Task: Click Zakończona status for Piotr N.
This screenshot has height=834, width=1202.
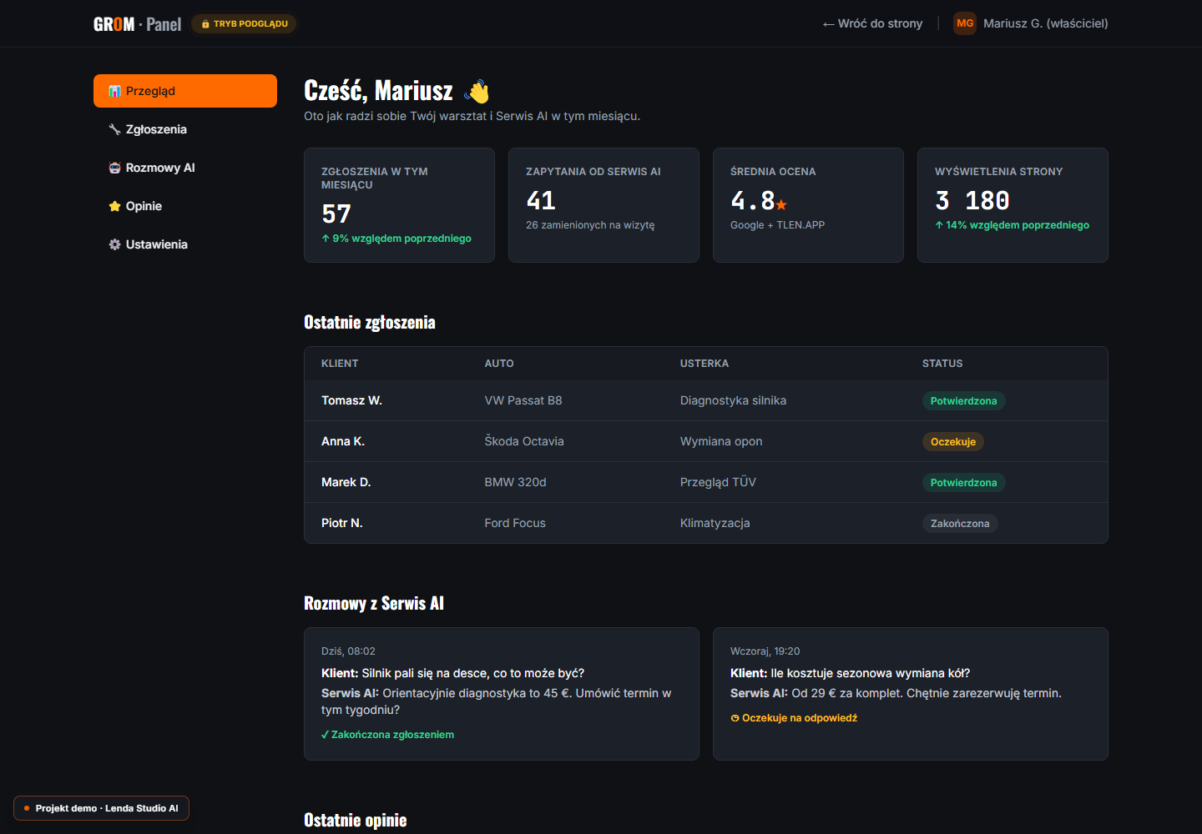Action: [x=960, y=524]
